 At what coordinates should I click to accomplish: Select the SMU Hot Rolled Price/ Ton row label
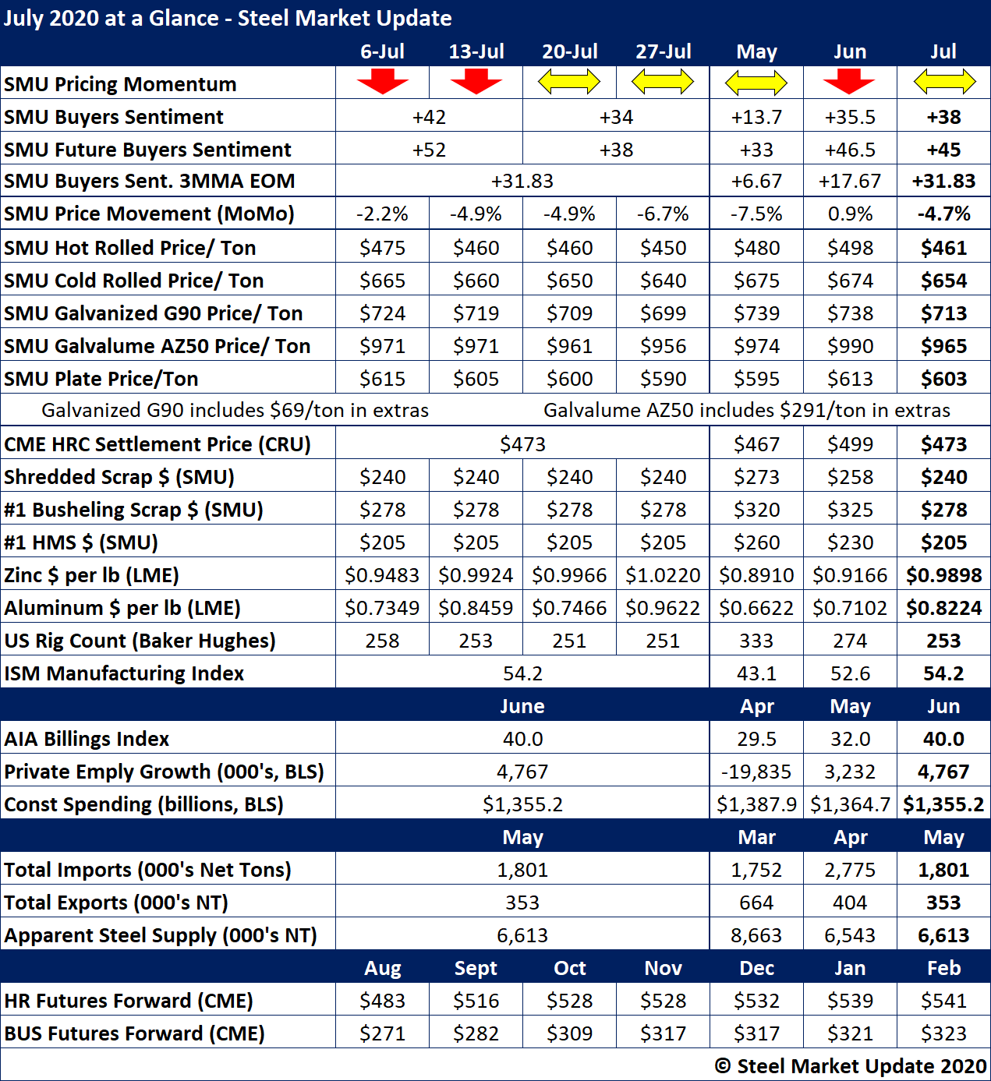[130, 248]
